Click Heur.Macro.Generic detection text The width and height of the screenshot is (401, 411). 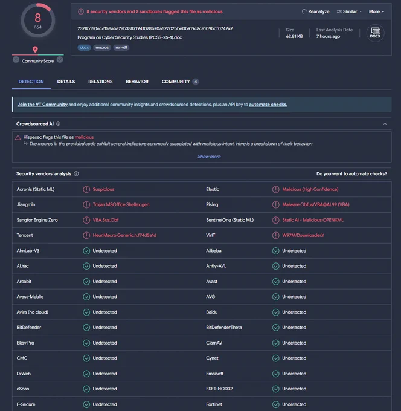[124, 235]
